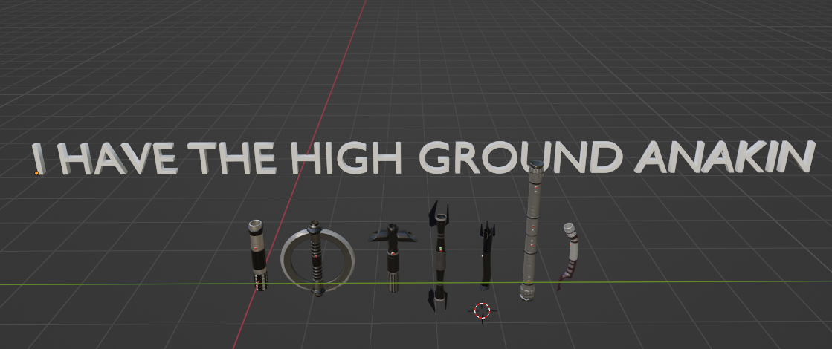The image size is (832, 349).
Task: Select the lightsaber hilt with the large ring guard
Action: click(x=317, y=258)
